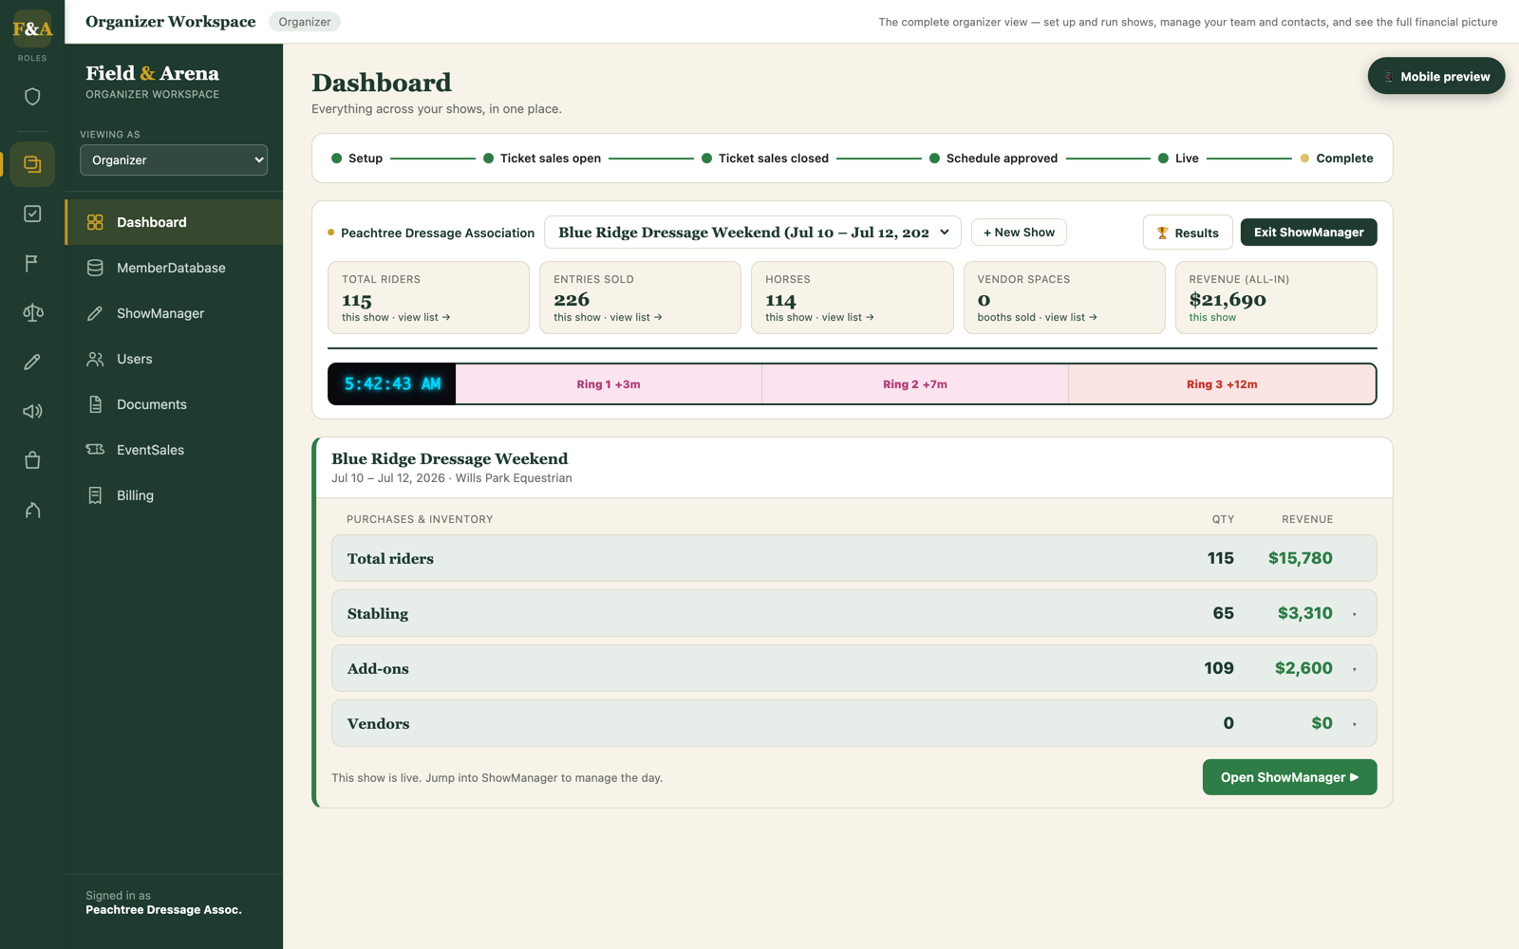Image resolution: width=1519 pixels, height=949 pixels.
Task: Click the Ticket sales closed progress step
Action: [765, 158]
